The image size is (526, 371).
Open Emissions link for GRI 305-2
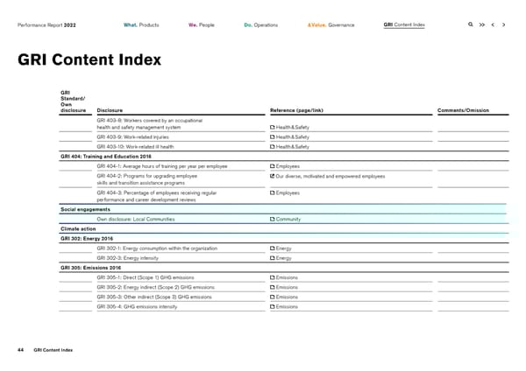287,287
